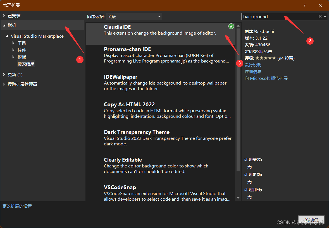This screenshot has height=228, width=329.
Task: Click the 管理扩展 window title
Action: [x=11, y=5]
